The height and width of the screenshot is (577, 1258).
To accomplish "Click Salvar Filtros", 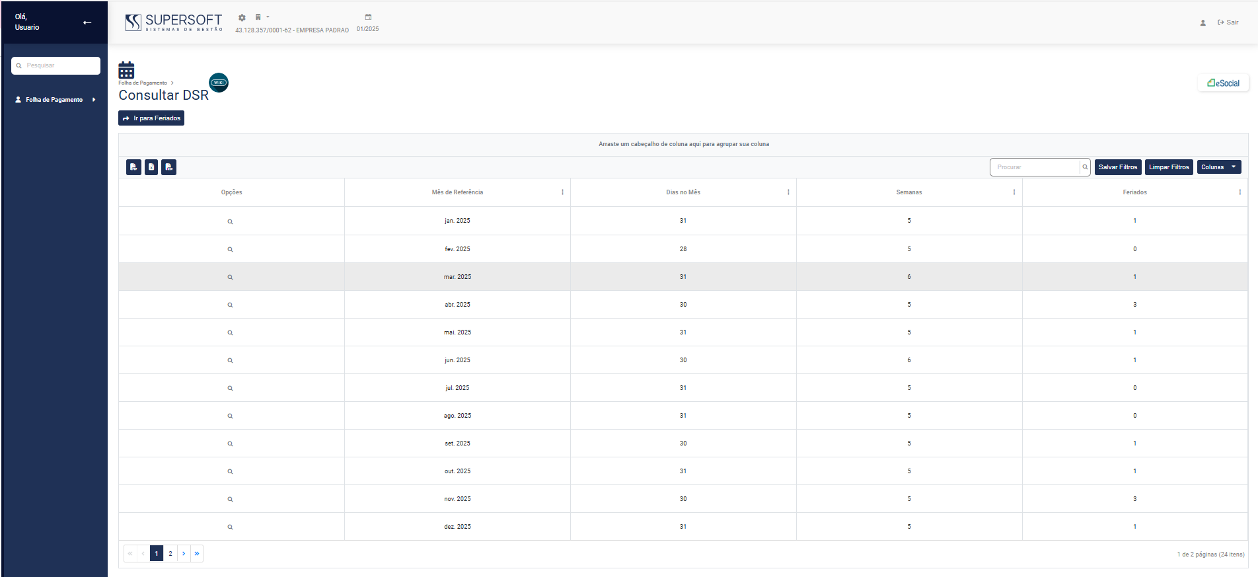I will 1117,167.
